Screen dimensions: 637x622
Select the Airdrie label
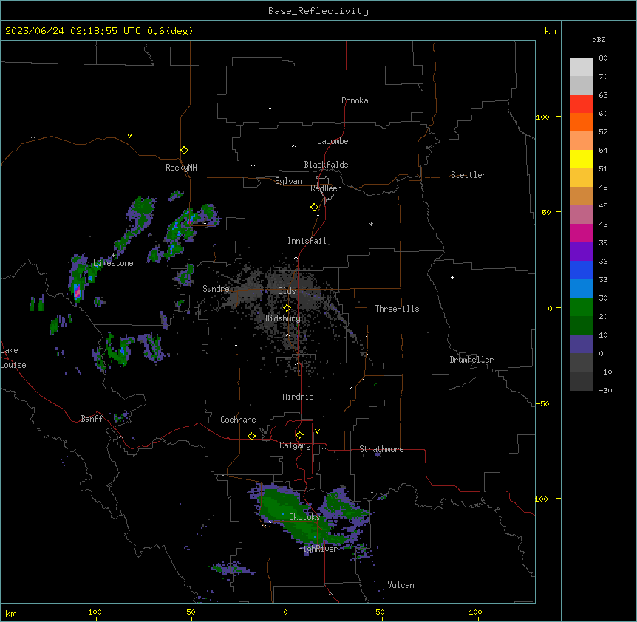[x=299, y=397]
